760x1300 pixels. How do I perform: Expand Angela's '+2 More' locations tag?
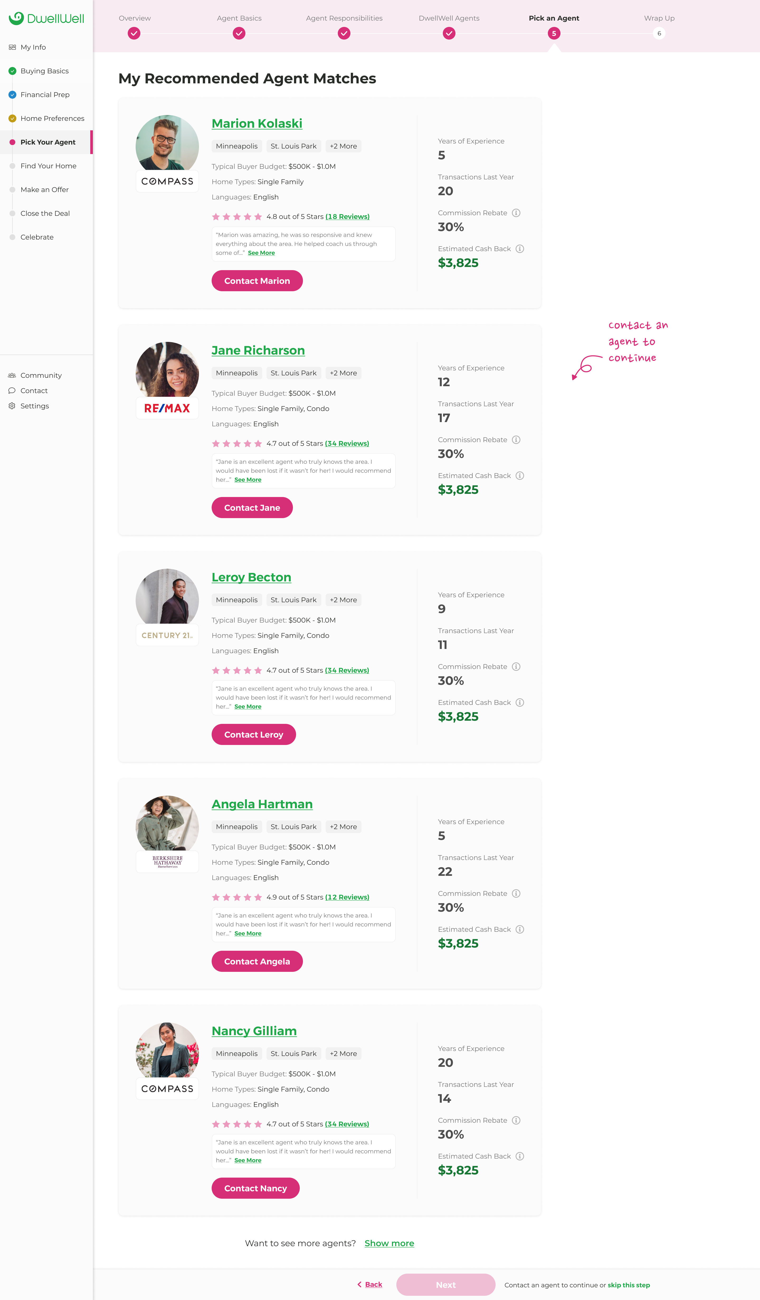[343, 826]
